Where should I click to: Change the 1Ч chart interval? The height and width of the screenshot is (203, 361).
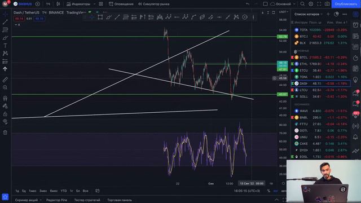pyautogui.click(x=48, y=4)
